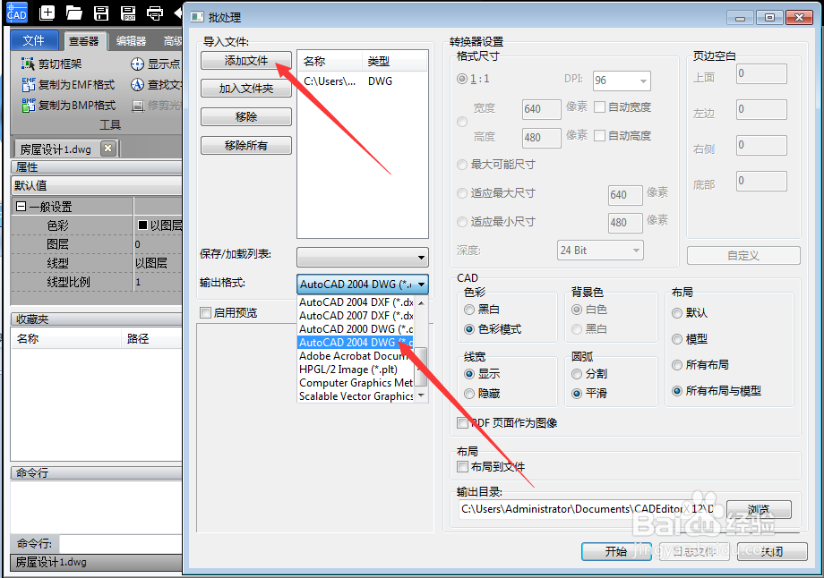Open the 深度 24 Bit dropdown
The image size is (824, 578).
coord(600,251)
